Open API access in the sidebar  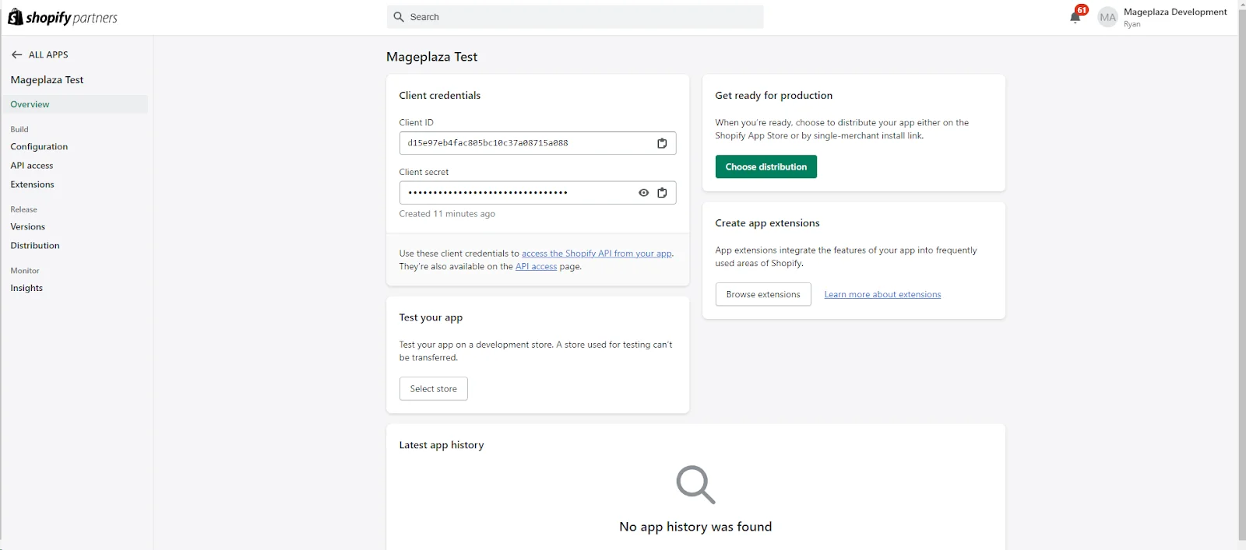(x=32, y=166)
